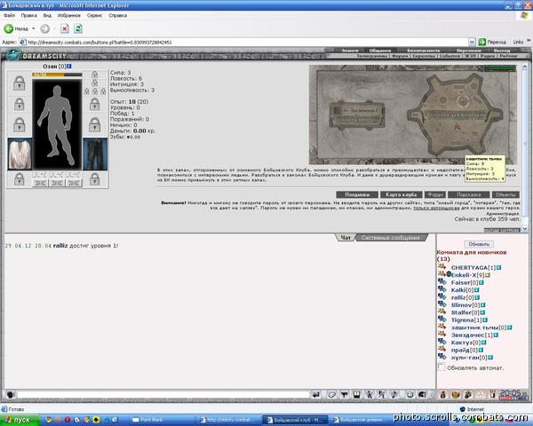Click player name Enkeli-X[9]
Screen dimensions: 533x426
tap(468, 275)
